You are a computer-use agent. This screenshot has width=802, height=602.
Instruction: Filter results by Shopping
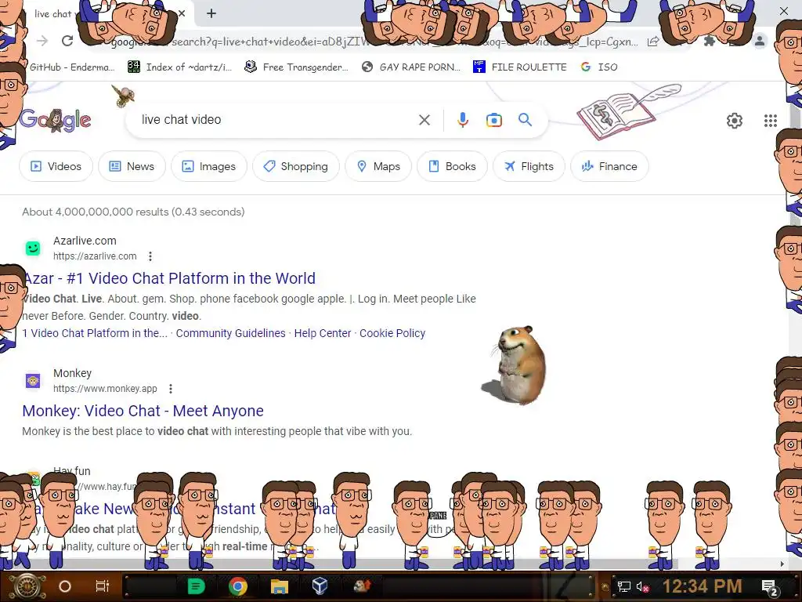coord(295,166)
